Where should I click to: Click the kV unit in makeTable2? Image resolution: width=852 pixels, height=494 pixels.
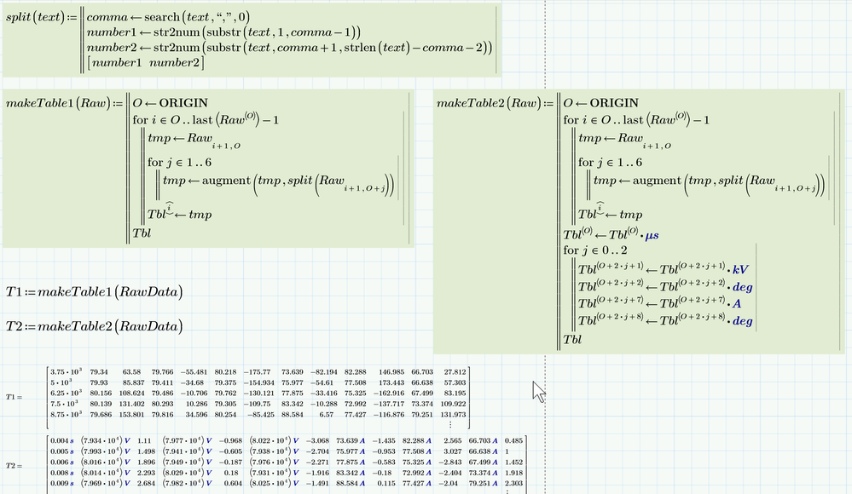point(741,269)
